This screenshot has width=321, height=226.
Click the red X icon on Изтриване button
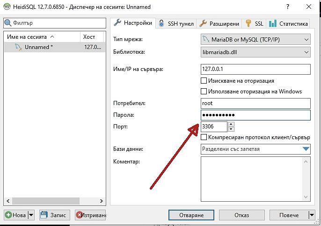click(79, 215)
